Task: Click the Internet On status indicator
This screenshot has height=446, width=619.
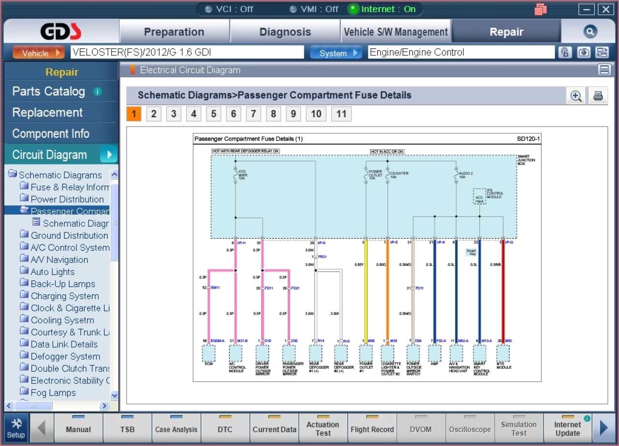Action: pos(382,9)
